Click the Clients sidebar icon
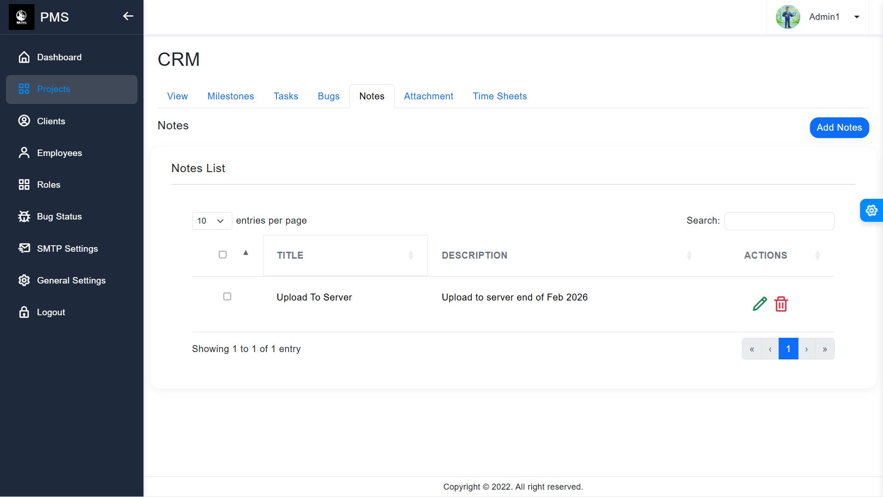This screenshot has height=497, width=883. [24, 121]
